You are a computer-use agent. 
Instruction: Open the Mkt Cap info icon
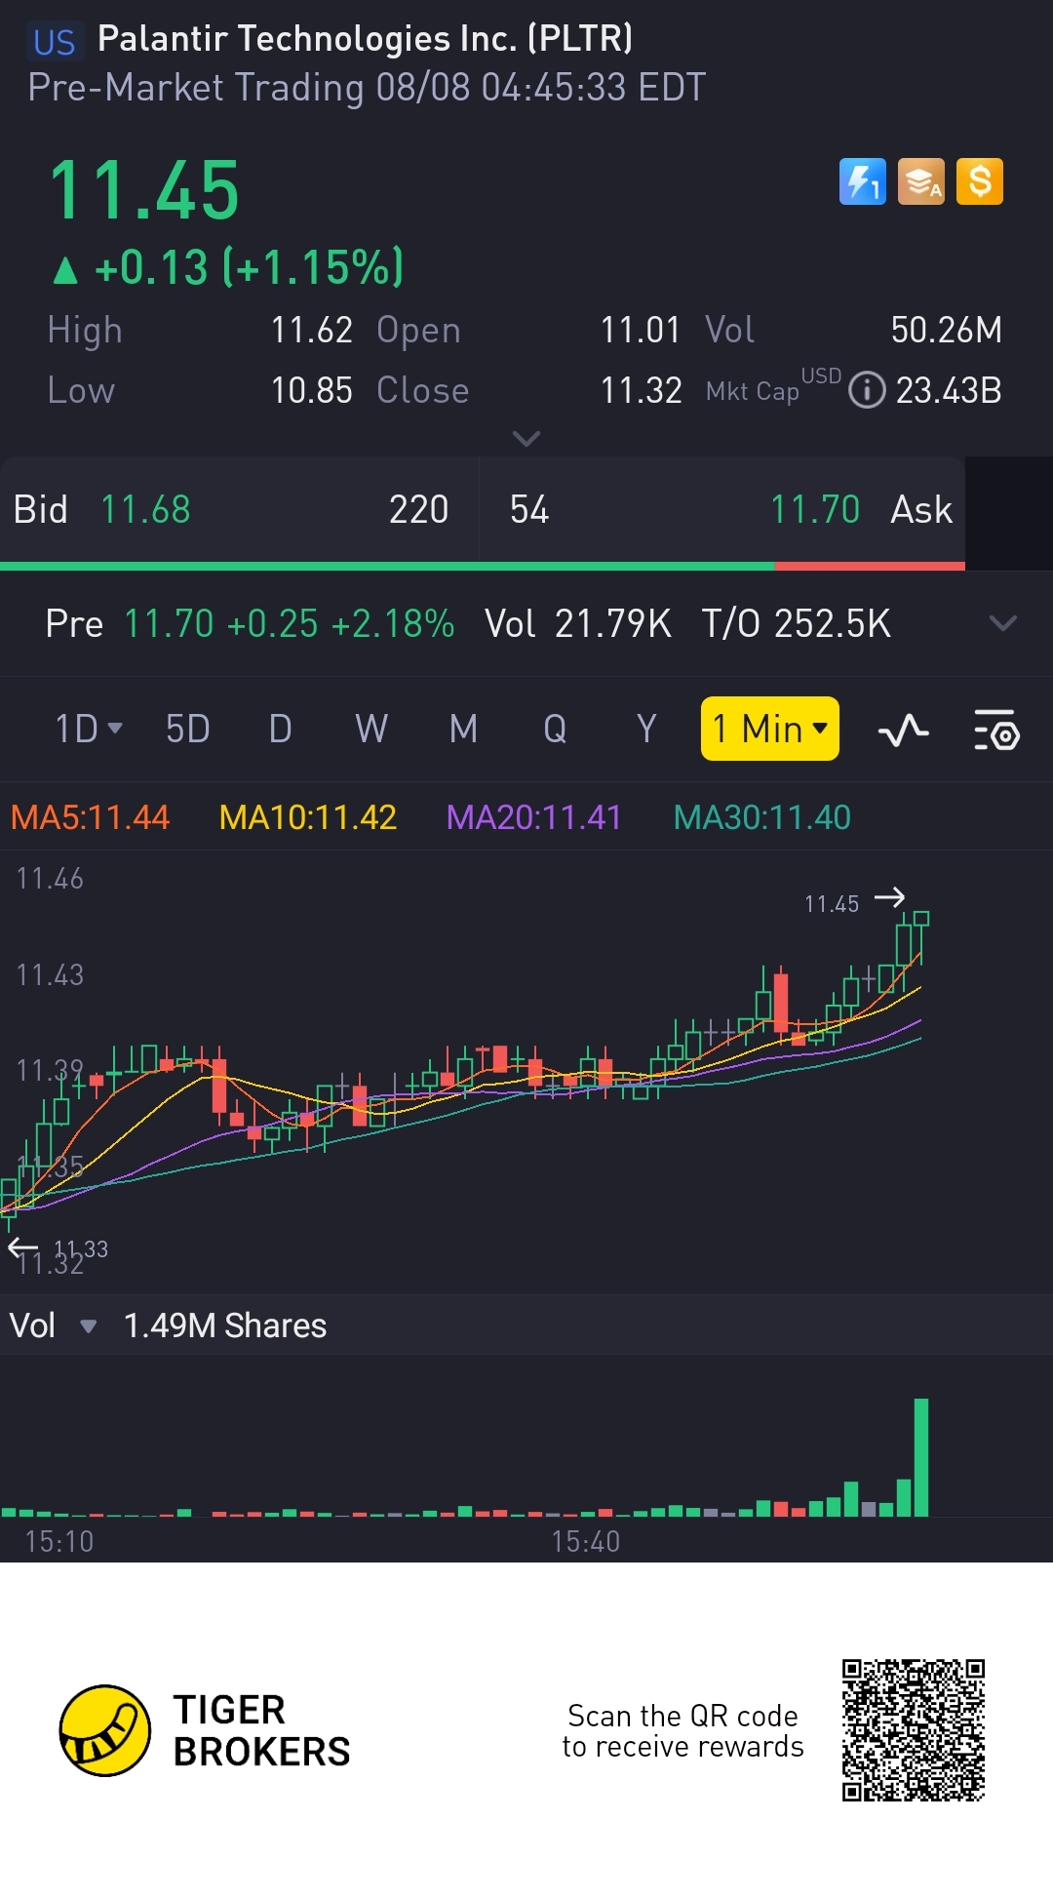point(867,390)
